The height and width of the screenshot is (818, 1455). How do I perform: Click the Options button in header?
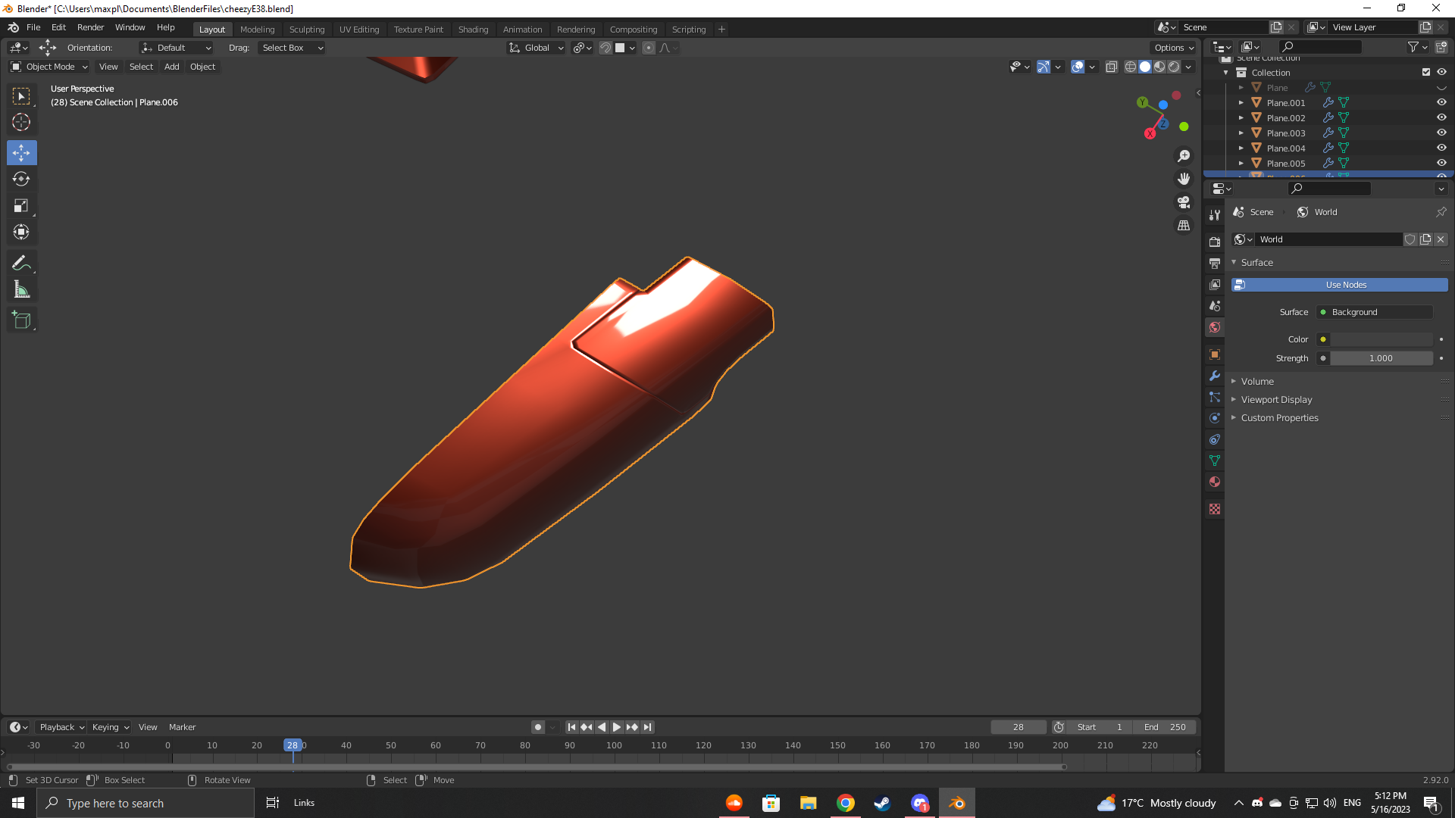coord(1173,48)
